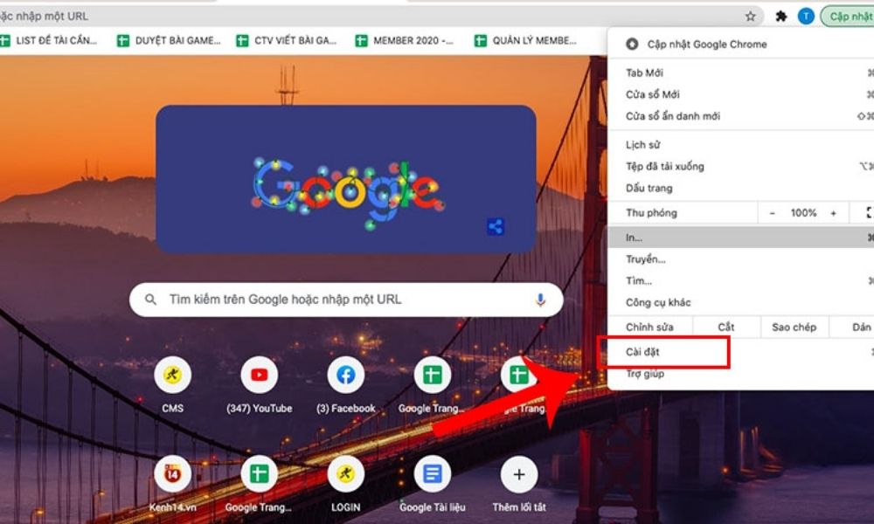
Task: Click Dán in the edit row
Action: [x=861, y=327]
